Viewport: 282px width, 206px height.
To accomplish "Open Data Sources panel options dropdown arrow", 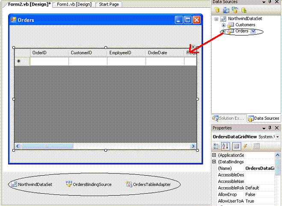I will click(x=264, y=2).
